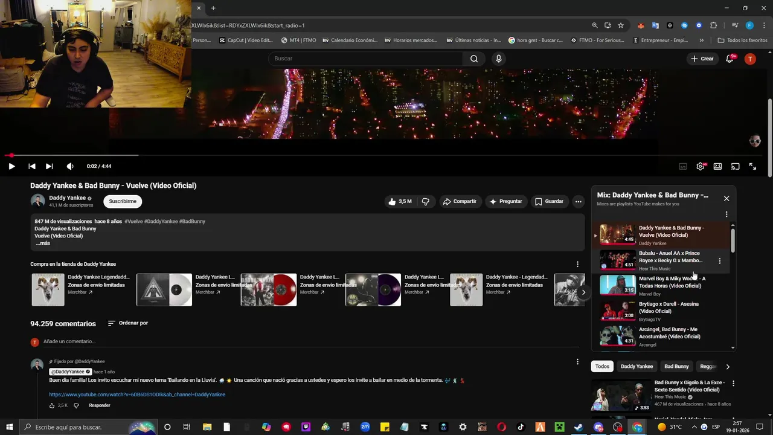Open the red vinyl merch thumbnail
Image resolution: width=773 pixels, height=435 pixels.
(269, 290)
